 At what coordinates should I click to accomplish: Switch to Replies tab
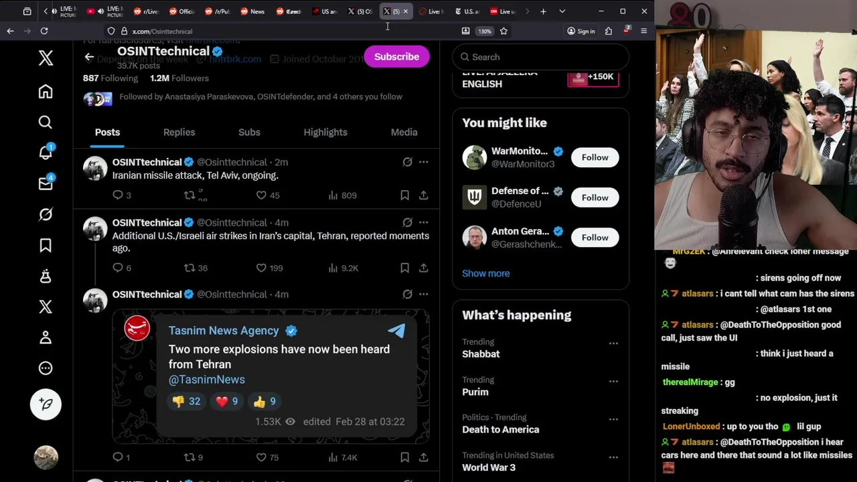(x=179, y=132)
